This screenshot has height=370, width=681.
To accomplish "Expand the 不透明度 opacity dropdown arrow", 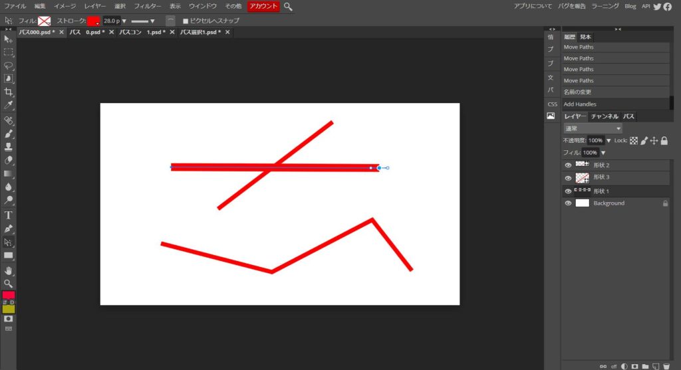I will [608, 141].
